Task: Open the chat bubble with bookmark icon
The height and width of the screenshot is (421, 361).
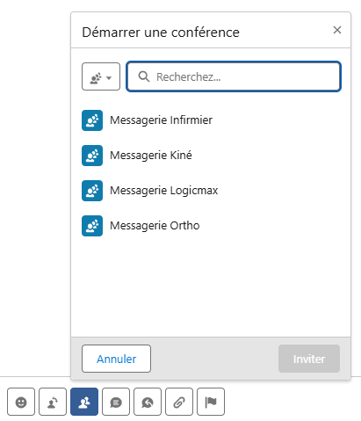Action: (116, 402)
